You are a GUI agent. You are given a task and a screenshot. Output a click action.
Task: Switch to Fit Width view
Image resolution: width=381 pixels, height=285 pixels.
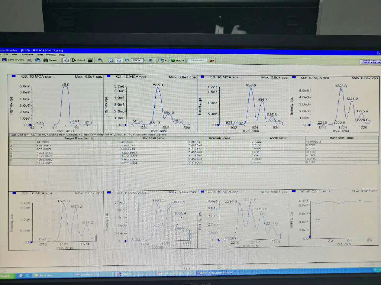pos(119,60)
